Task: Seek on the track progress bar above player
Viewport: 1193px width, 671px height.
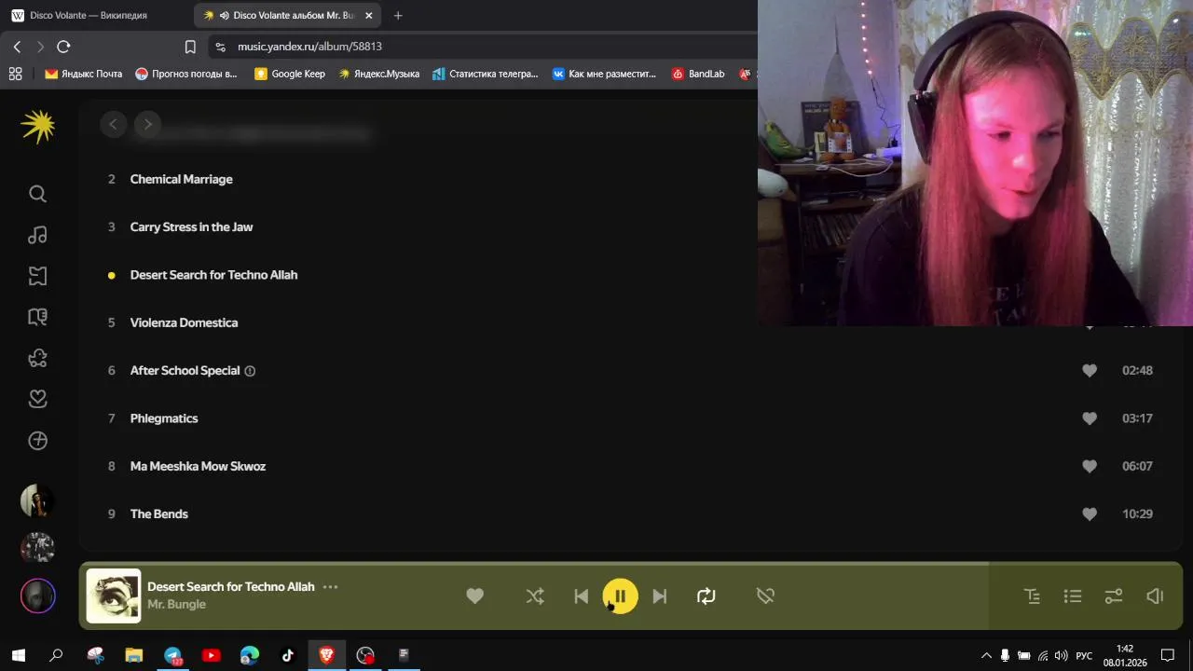Action: (631, 564)
